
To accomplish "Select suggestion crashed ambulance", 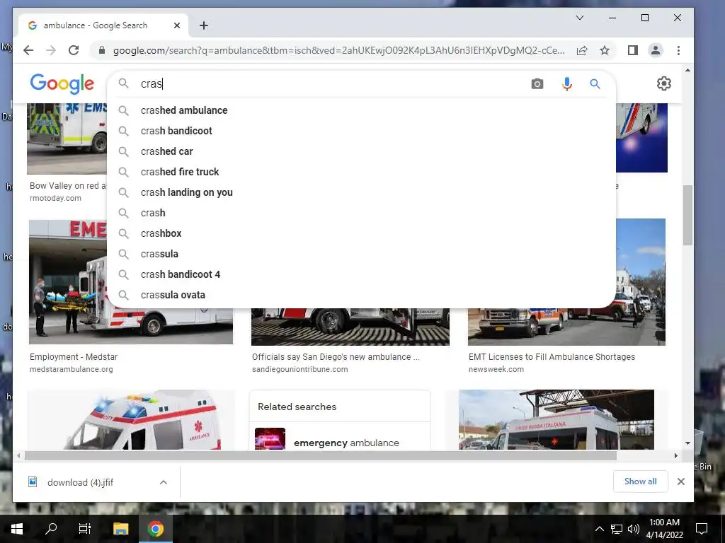I will click(361, 110).
